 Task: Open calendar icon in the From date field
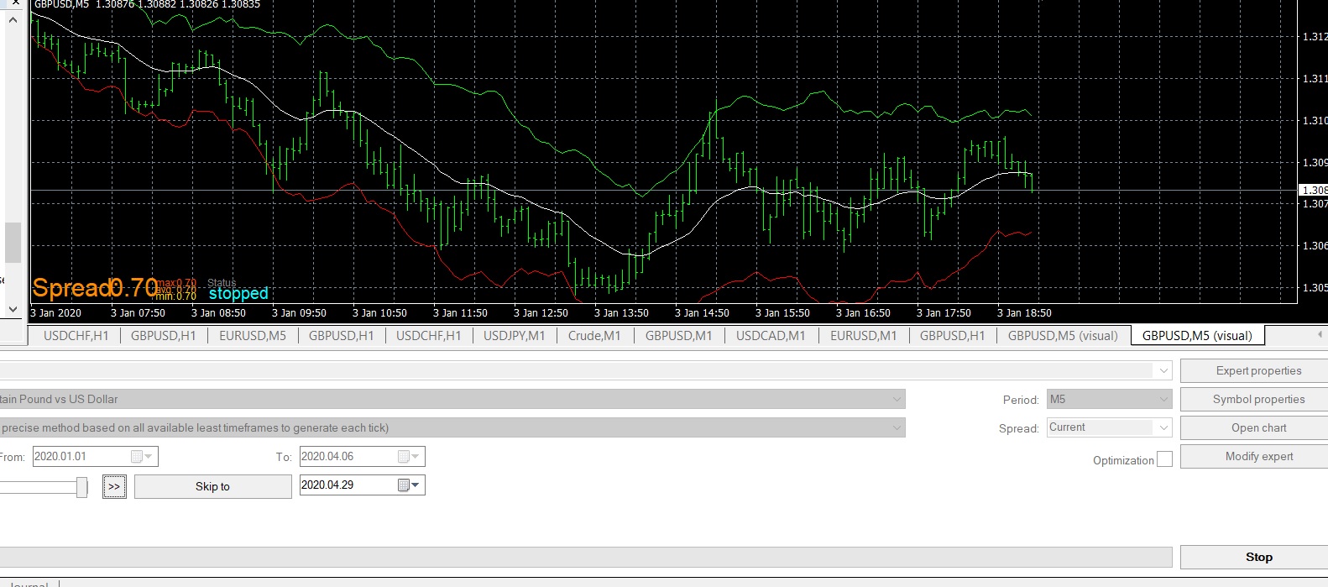(x=136, y=457)
